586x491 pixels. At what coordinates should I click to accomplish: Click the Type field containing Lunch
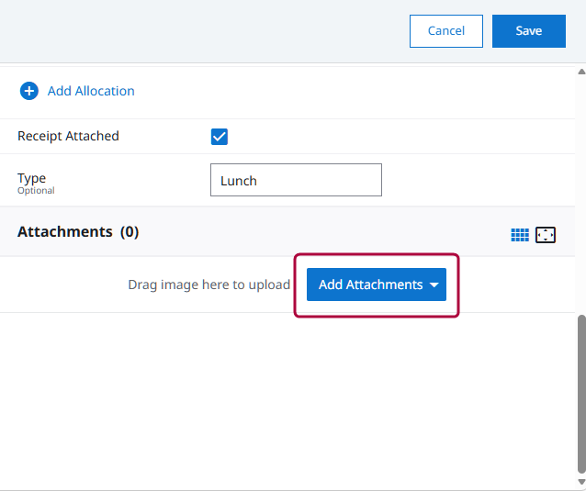tap(296, 180)
